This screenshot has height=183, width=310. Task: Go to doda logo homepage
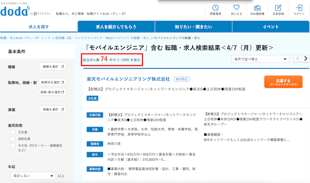click(x=15, y=11)
